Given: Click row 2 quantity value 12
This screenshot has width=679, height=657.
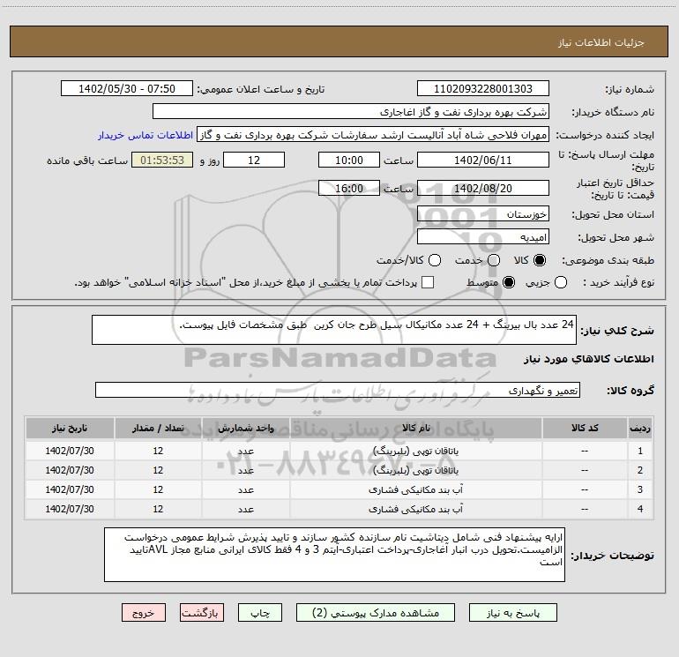Looking at the screenshot, I should pyautogui.click(x=158, y=470).
